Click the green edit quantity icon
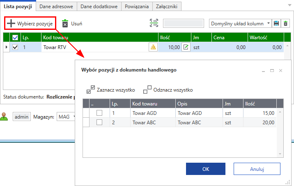The image size is (294, 186). pyautogui.click(x=186, y=47)
